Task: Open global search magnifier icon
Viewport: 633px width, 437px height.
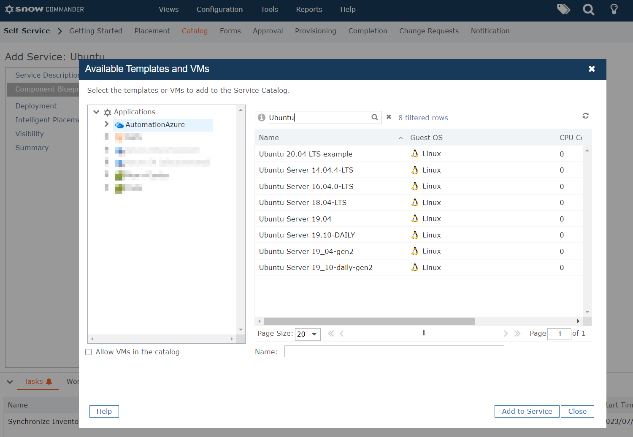Action: coord(588,9)
